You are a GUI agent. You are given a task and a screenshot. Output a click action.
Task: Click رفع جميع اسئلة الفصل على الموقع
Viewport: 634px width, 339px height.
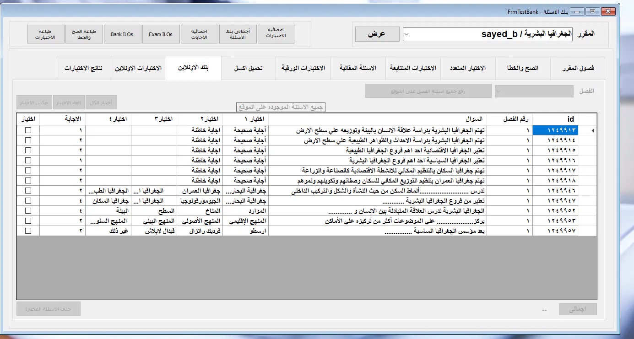tap(428, 91)
